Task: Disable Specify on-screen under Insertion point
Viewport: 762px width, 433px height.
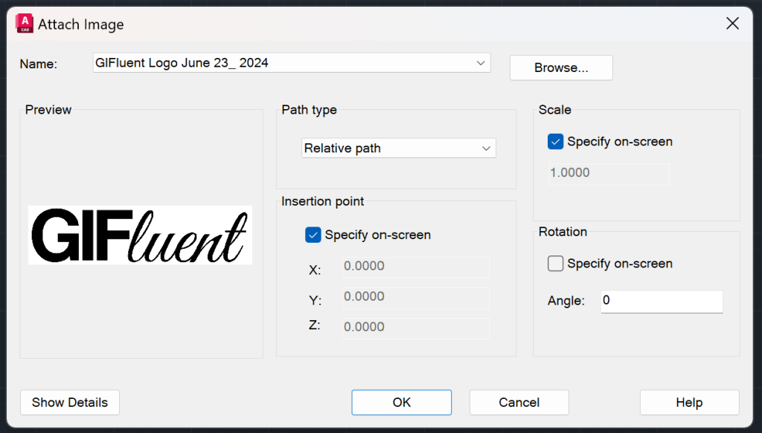Action: pos(313,235)
